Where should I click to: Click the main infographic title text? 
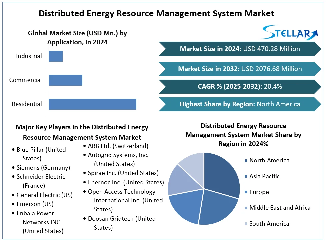point(156,13)
